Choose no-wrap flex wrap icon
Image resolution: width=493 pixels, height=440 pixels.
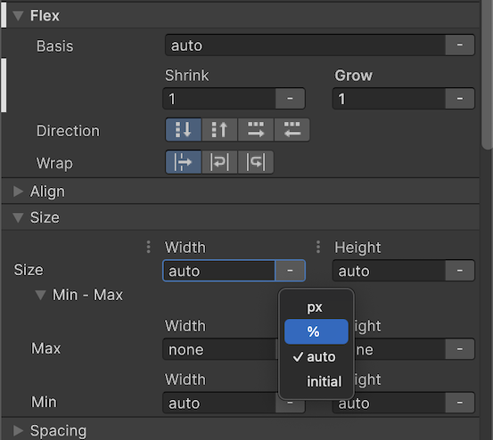(x=184, y=162)
